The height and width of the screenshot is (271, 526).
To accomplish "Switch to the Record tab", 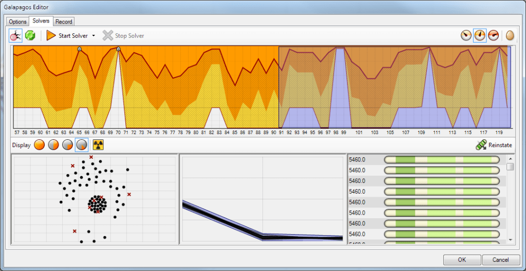I will click(64, 22).
